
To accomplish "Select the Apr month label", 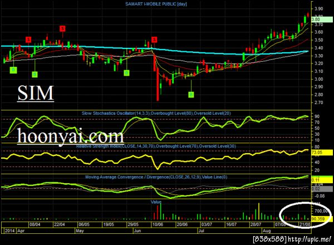I will [21, 231].
